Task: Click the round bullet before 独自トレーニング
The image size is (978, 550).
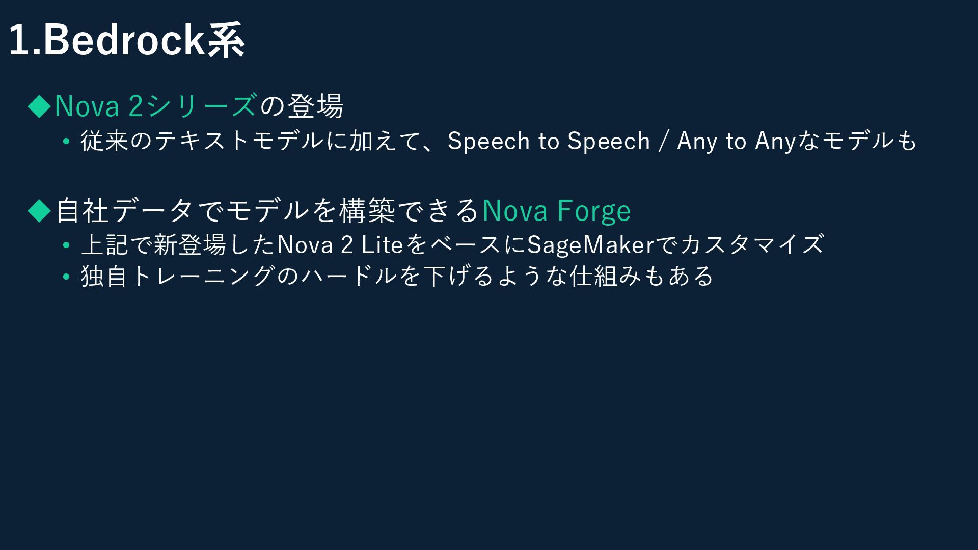Action: [66, 277]
